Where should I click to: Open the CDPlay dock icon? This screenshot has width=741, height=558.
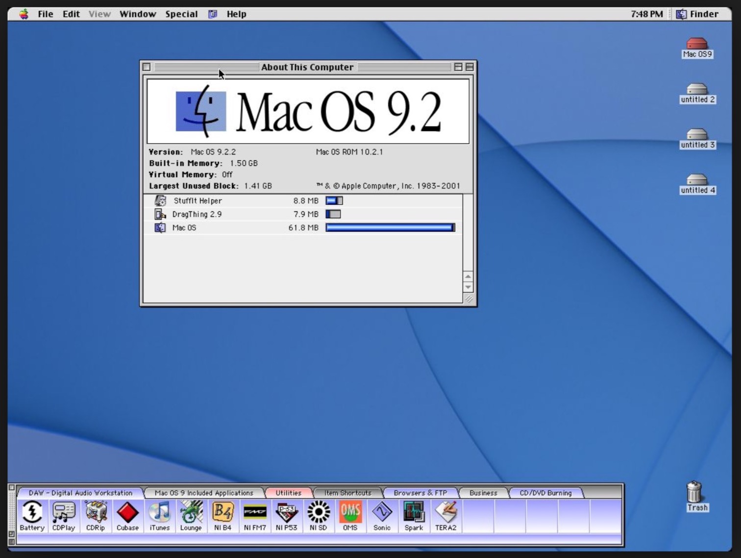[64, 516]
